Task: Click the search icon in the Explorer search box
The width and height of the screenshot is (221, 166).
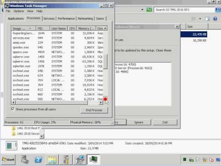Action: click(x=218, y=10)
